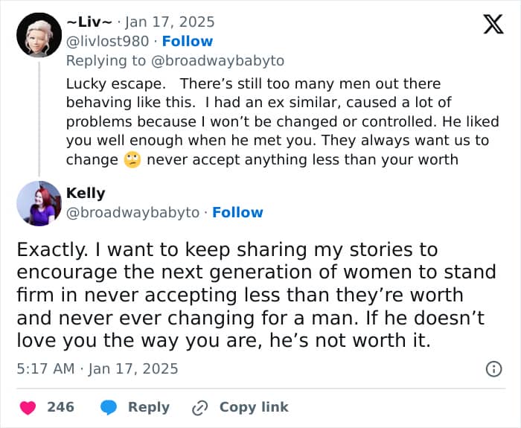The image size is (521, 428).
Task: Click the Reply text label
Action: 149,407
